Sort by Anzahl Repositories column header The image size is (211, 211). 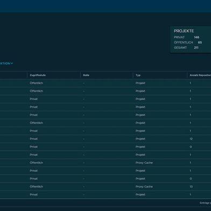(200, 75)
